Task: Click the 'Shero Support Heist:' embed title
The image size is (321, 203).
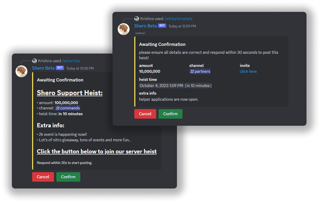Action: coord(70,93)
